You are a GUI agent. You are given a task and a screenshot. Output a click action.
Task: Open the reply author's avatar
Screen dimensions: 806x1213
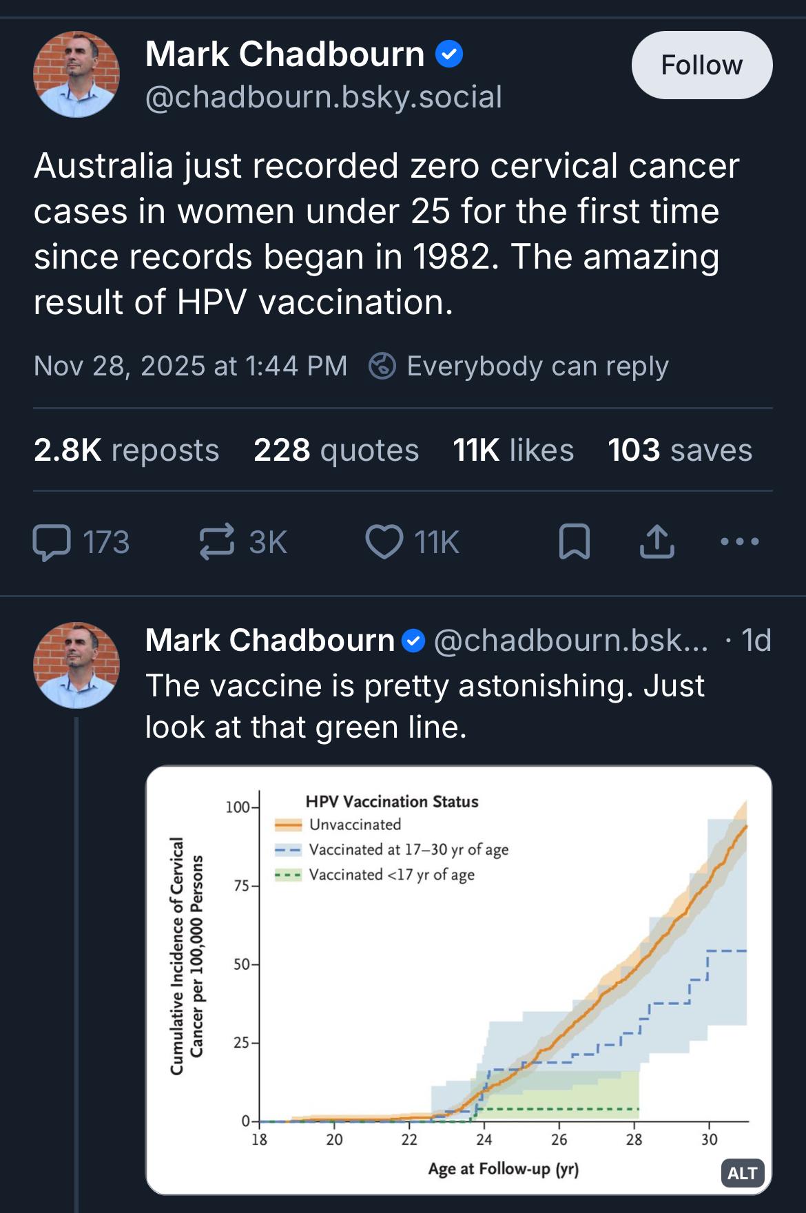click(x=76, y=665)
